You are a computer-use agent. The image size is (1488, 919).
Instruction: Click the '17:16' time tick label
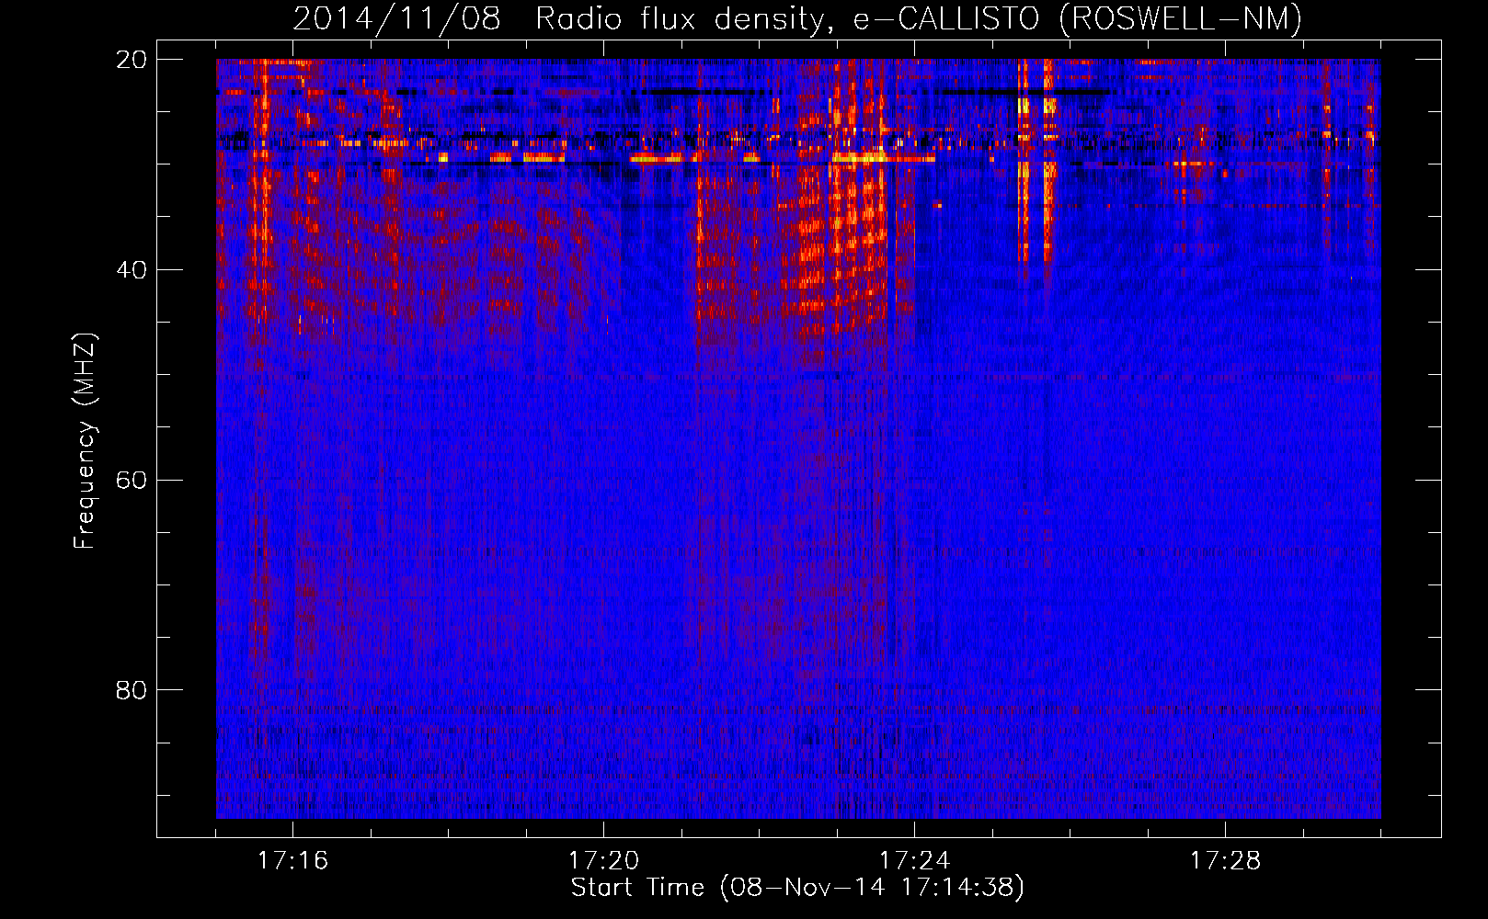tap(292, 860)
